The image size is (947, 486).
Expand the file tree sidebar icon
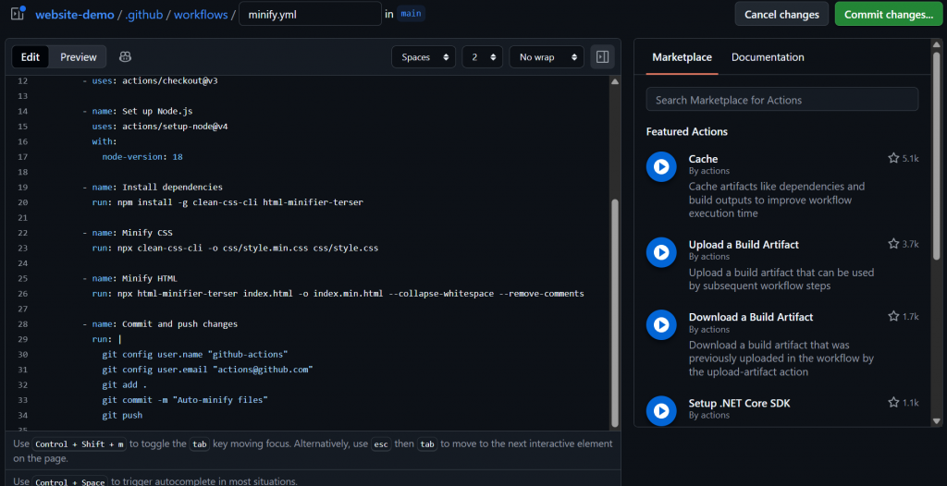point(18,13)
